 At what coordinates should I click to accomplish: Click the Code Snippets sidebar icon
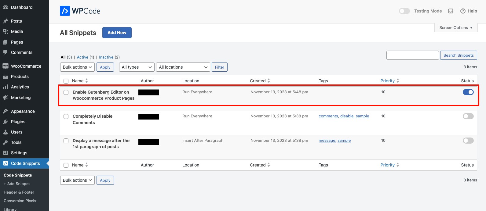[5, 163]
